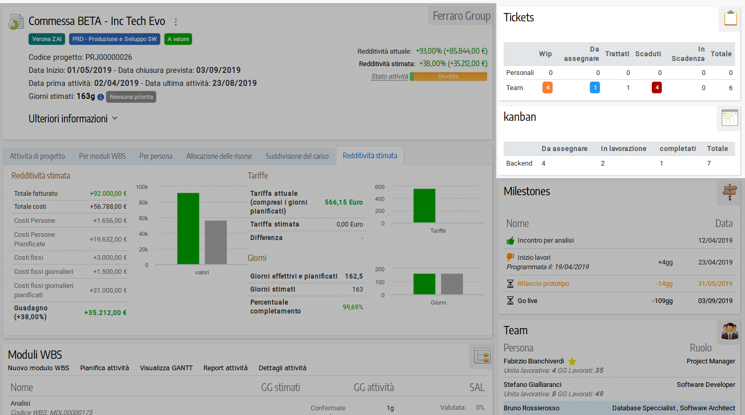Open the kebab menu next to project title
The height and width of the screenshot is (415, 745).
pyautogui.click(x=175, y=21)
